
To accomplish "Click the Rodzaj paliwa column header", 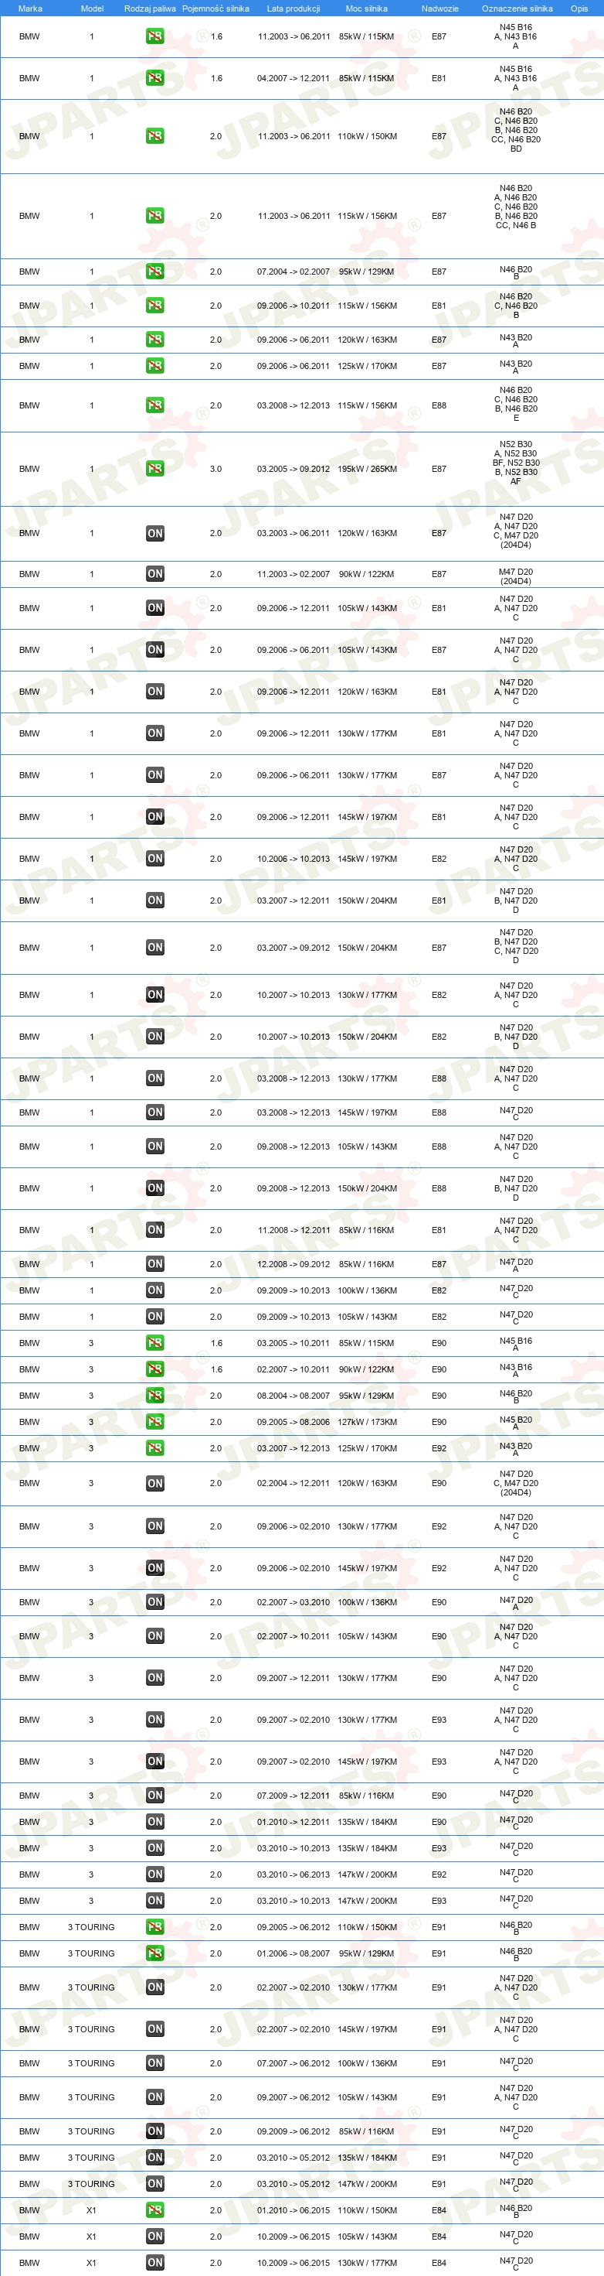I will click(150, 9).
